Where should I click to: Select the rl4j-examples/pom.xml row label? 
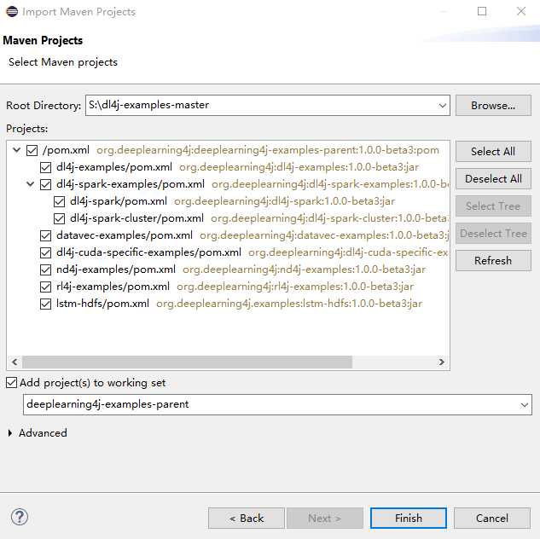(113, 287)
